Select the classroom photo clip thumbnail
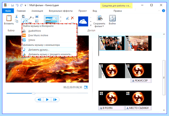The height and width of the screenshot is (116, 169). coord(138,43)
